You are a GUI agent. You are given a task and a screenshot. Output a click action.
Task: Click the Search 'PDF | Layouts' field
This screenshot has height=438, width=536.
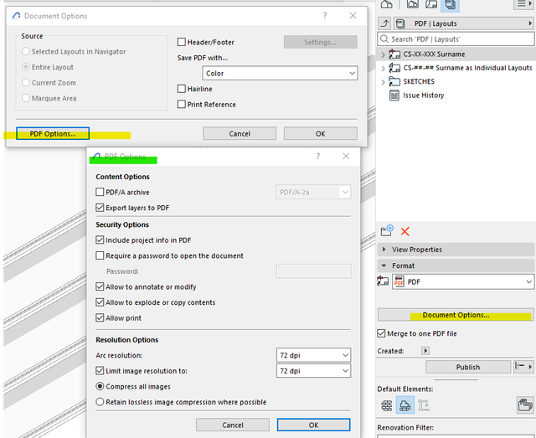tap(456, 39)
